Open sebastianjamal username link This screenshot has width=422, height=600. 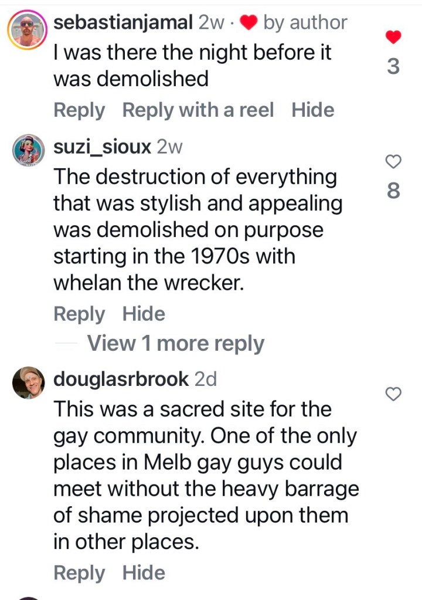123,23
